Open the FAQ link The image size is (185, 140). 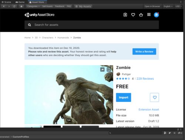(69, 6)
